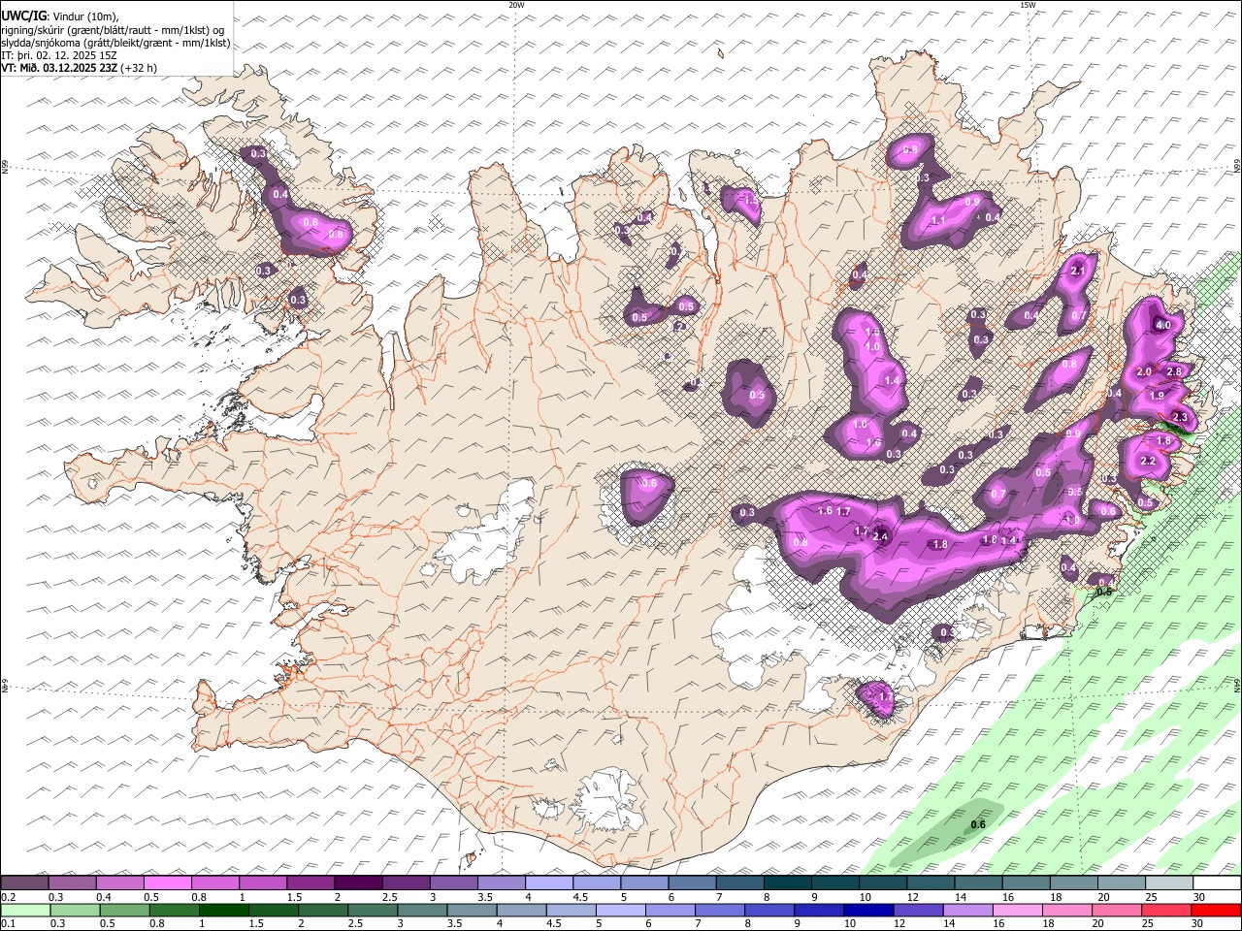This screenshot has width=1242, height=931.
Task: Click the 2.2 precipitation value on the map
Action: [1148, 462]
